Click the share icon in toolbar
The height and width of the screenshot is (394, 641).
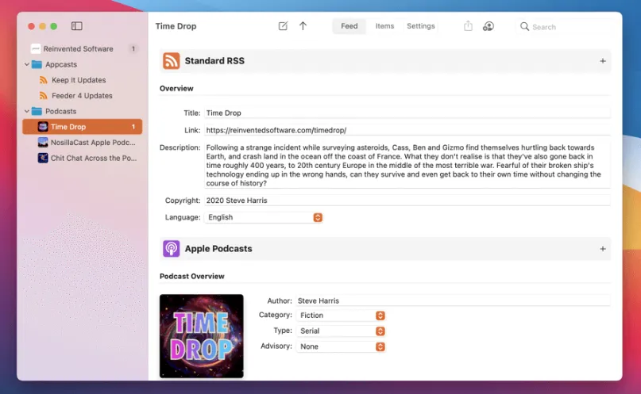468,26
